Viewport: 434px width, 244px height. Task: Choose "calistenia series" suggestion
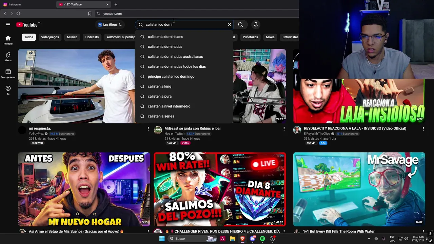point(184,116)
